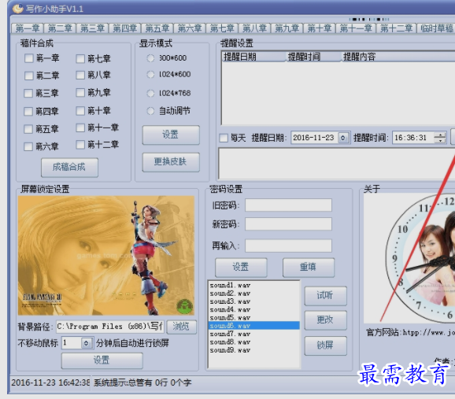Click the 旧密码 field
Image resolution: width=455 pixels, height=399 pixels.
point(288,205)
